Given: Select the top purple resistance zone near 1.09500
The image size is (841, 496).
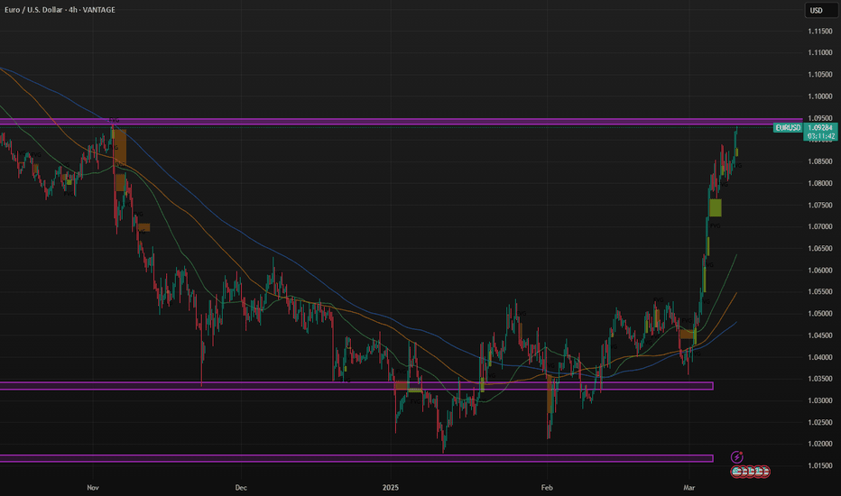Looking at the screenshot, I should 402,123.
